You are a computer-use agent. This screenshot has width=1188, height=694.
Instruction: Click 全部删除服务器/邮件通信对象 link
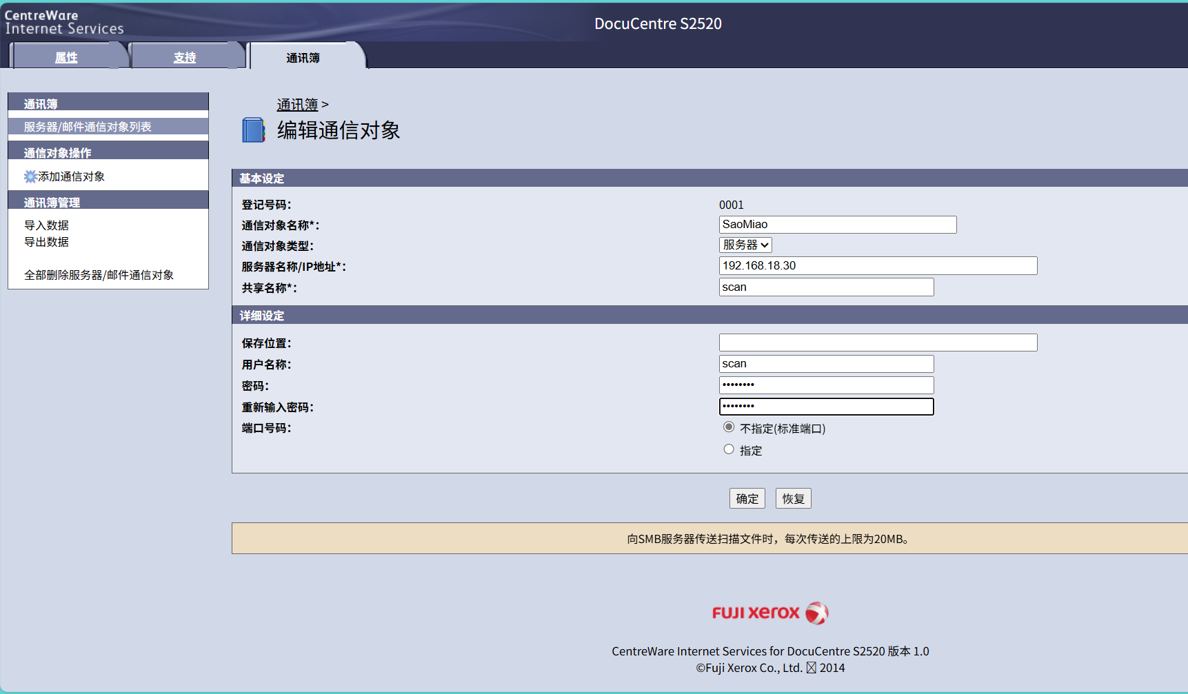pos(99,275)
